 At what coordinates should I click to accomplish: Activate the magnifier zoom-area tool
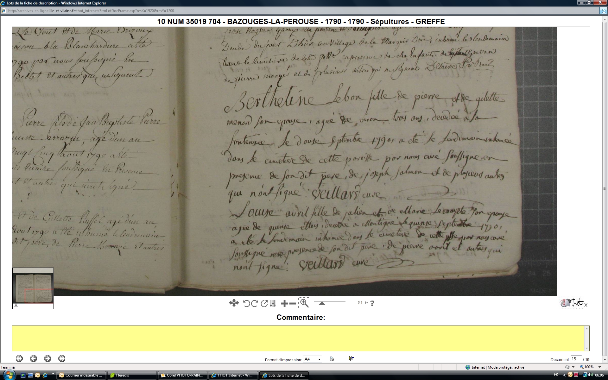tap(304, 303)
